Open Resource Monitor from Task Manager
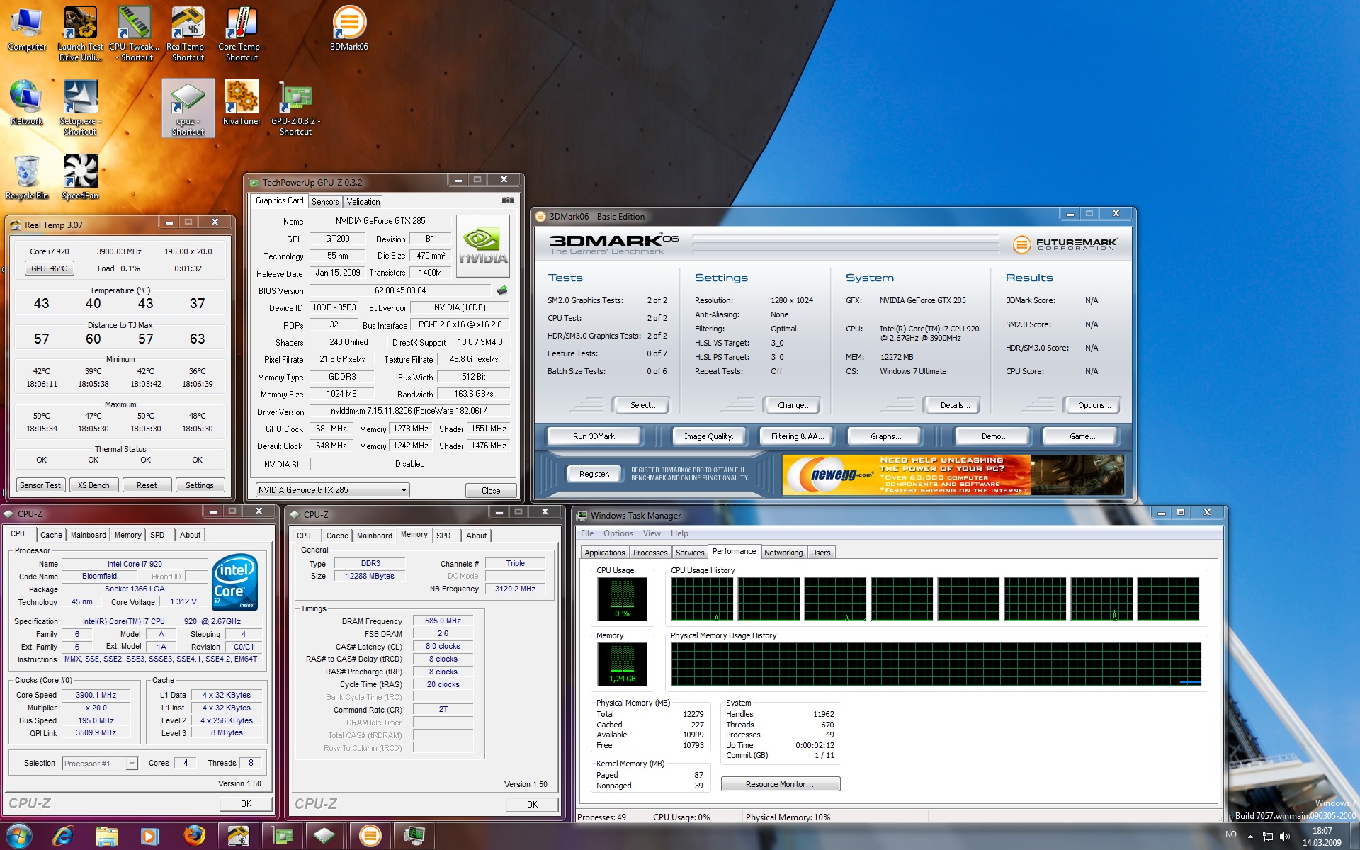Screen dimensions: 1360x850 click(x=780, y=784)
